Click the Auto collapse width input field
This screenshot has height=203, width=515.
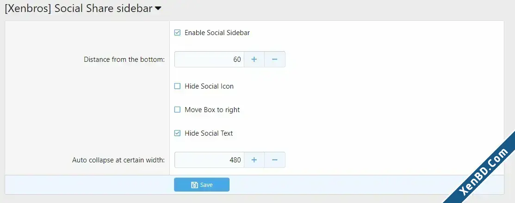pos(209,160)
